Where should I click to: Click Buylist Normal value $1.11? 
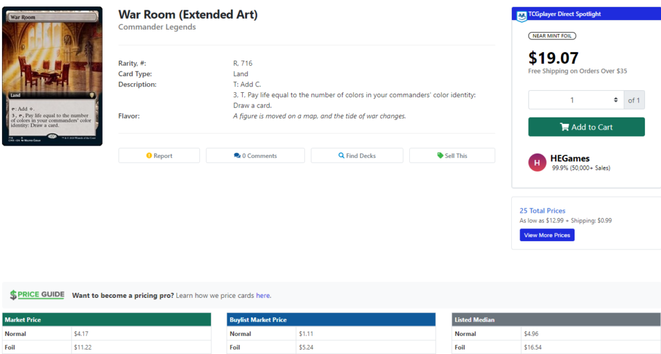coord(306,334)
